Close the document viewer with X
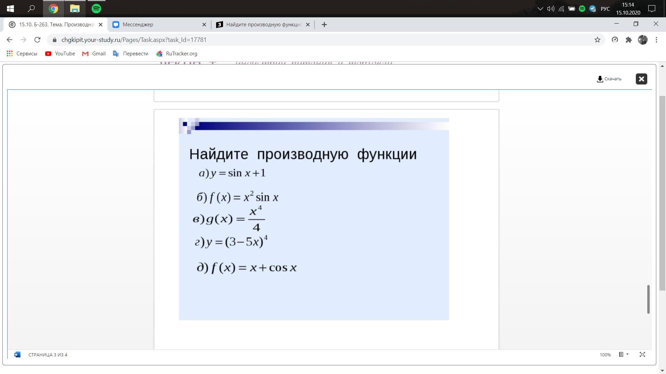 641,79
